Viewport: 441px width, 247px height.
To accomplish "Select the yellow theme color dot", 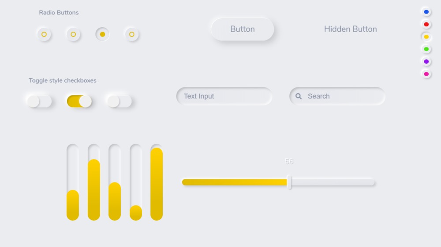I will pos(426,37).
